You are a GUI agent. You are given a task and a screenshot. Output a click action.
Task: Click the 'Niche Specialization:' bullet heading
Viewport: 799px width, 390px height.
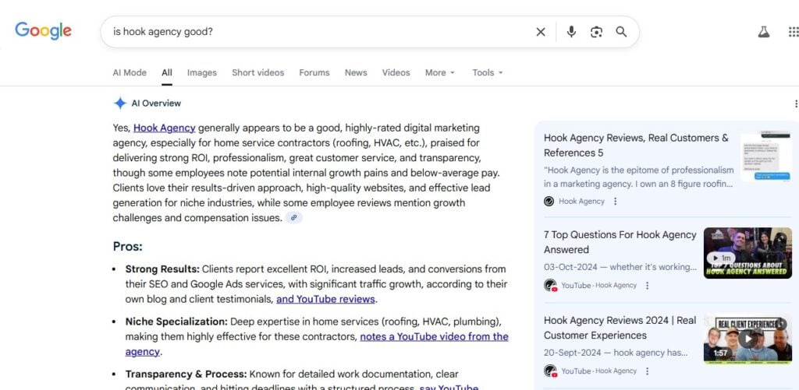(176, 321)
